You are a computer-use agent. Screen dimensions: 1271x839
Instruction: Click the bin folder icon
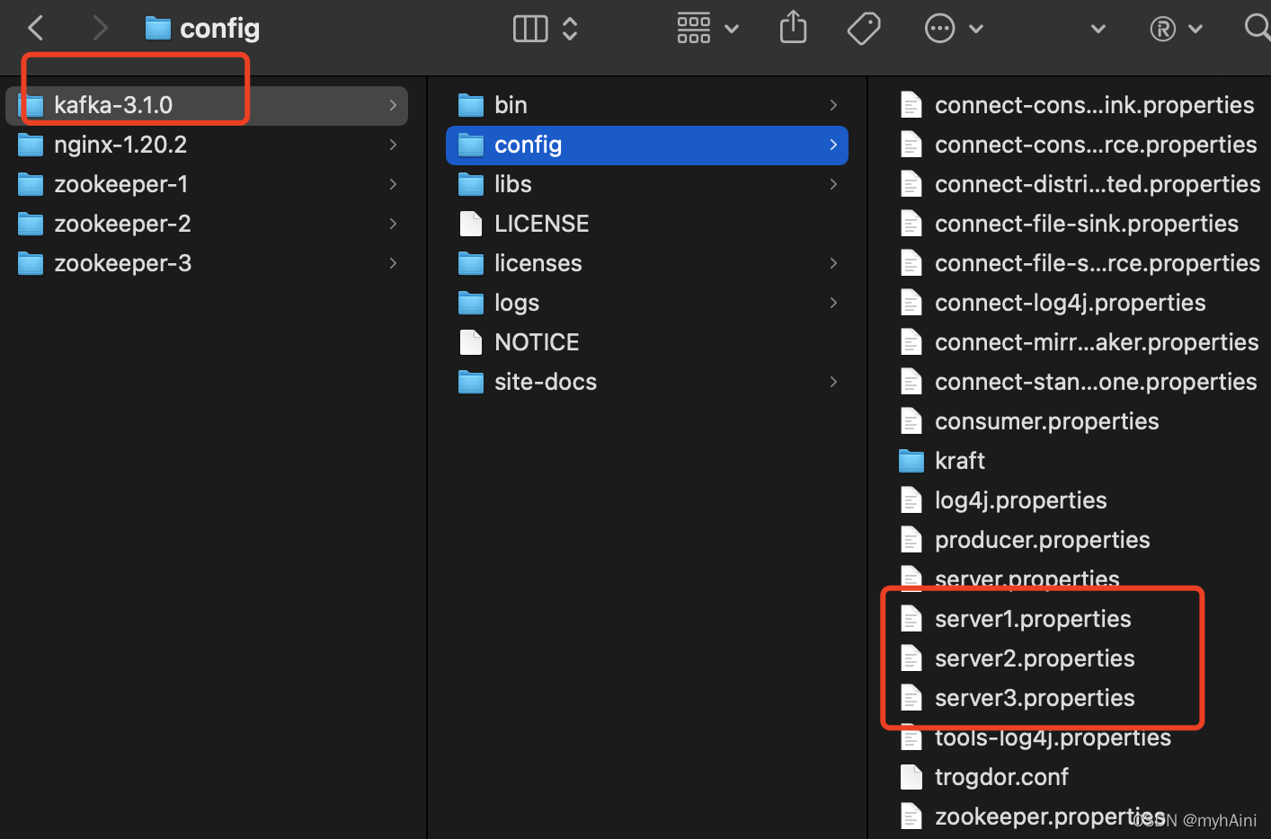[x=471, y=106]
